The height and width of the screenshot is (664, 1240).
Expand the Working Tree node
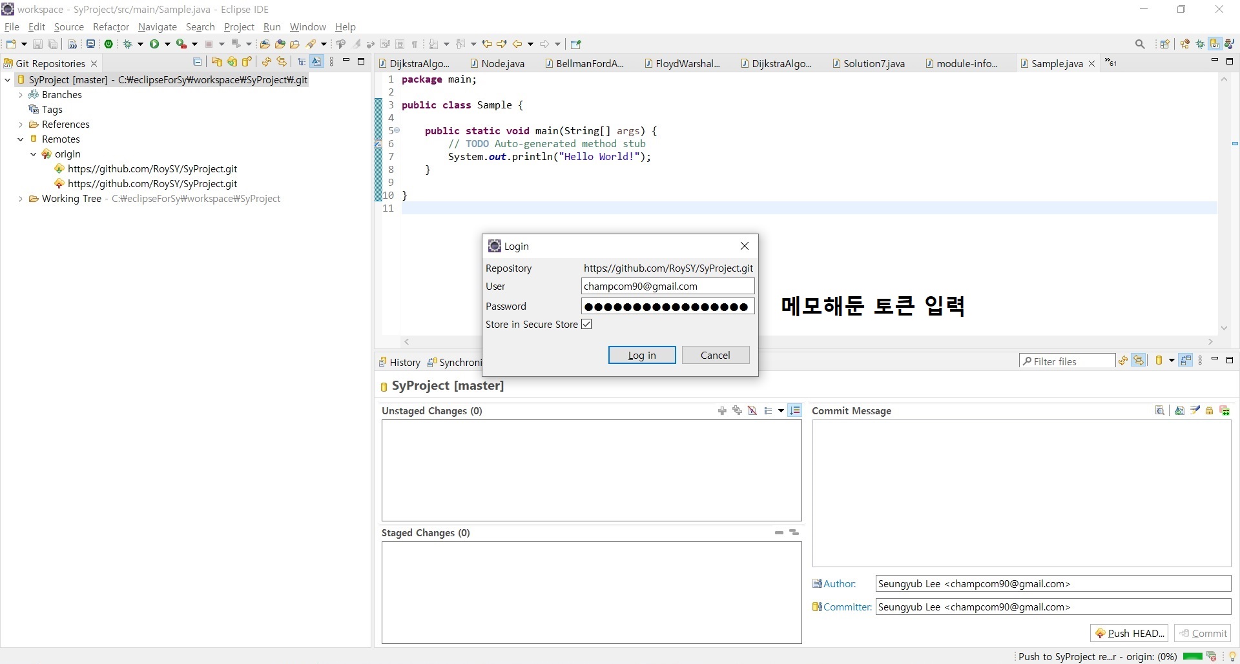click(x=21, y=199)
